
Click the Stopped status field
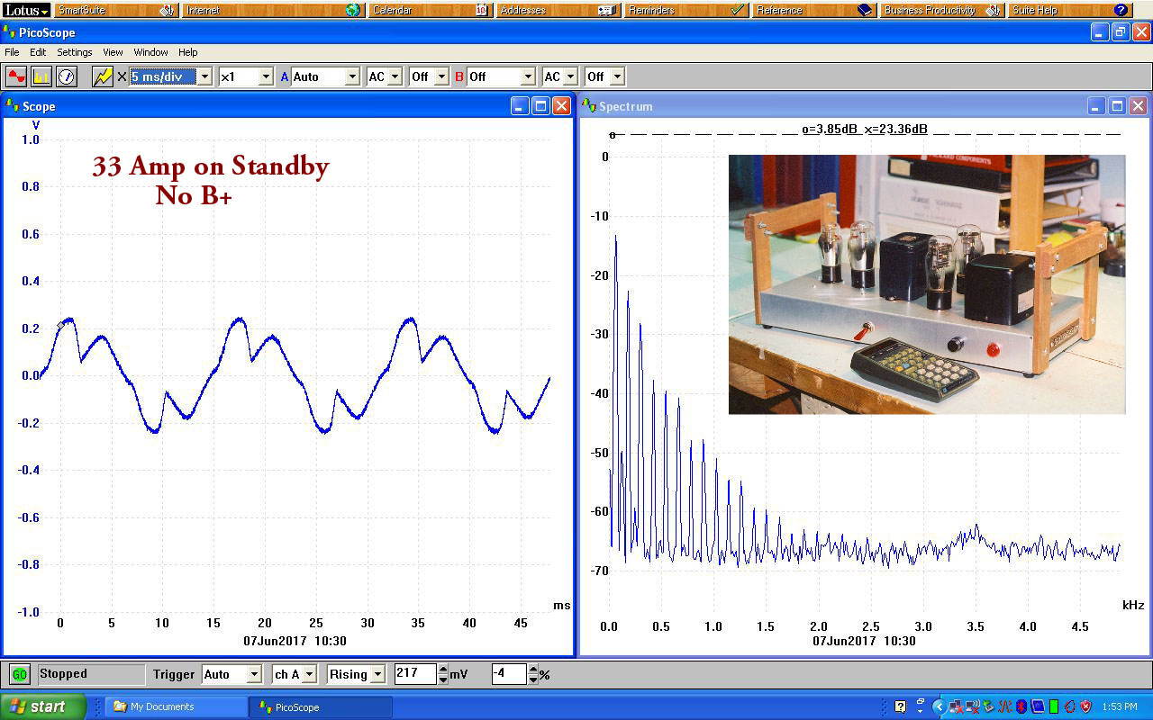90,674
